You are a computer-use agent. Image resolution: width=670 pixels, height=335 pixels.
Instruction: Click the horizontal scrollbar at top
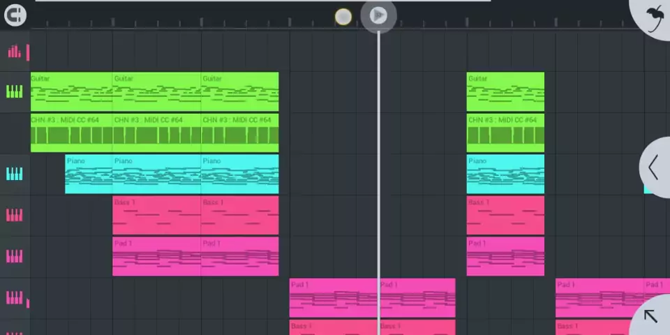coord(263,1)
